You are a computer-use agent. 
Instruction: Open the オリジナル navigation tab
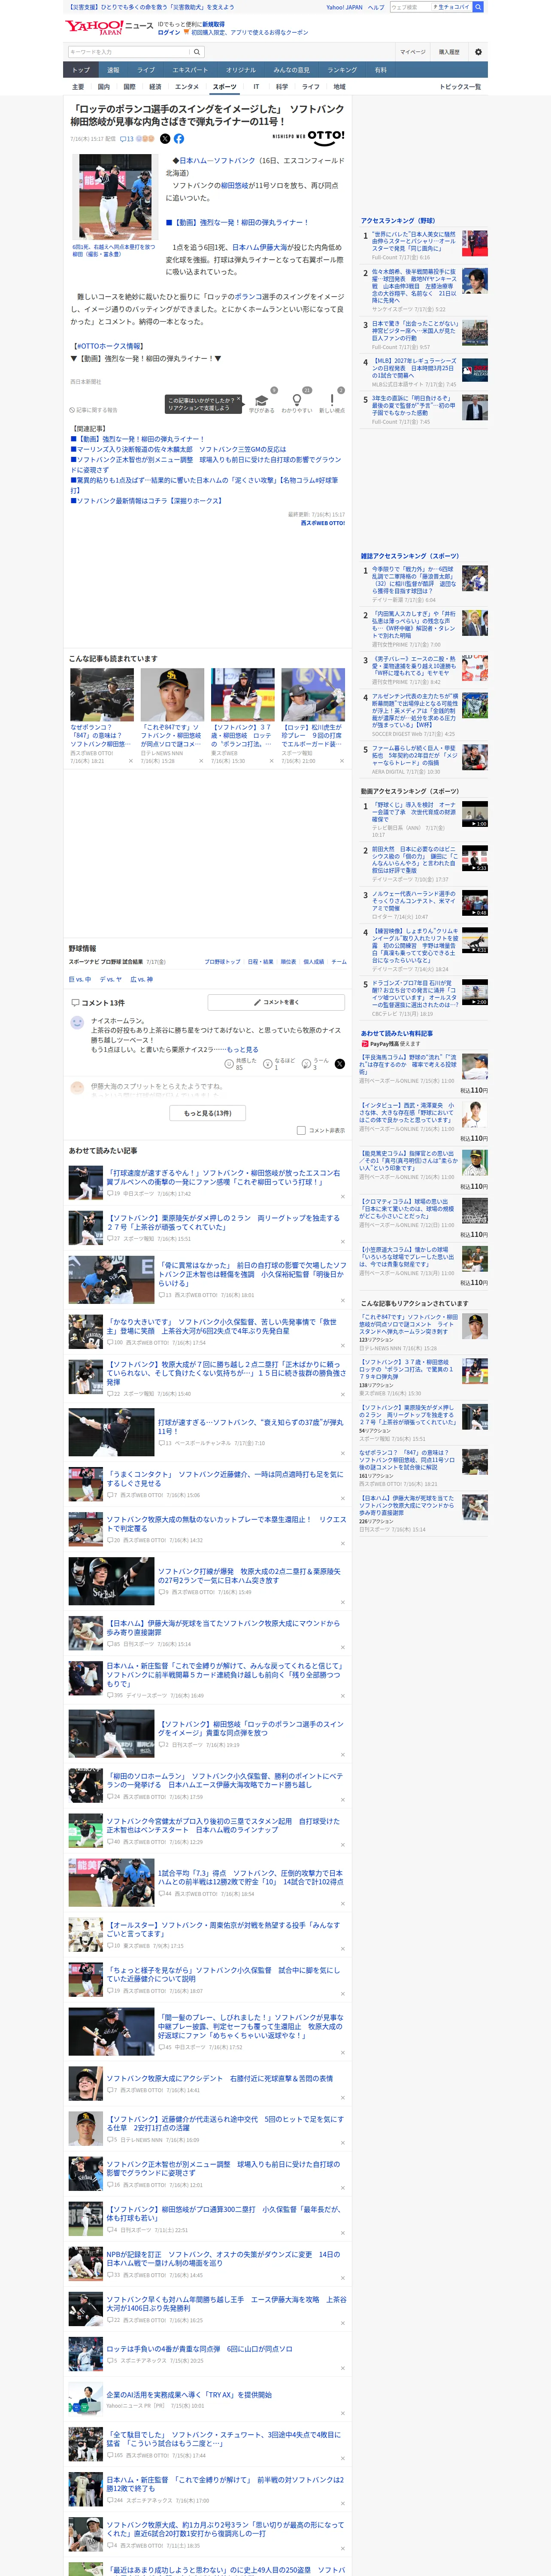(241, 70)
